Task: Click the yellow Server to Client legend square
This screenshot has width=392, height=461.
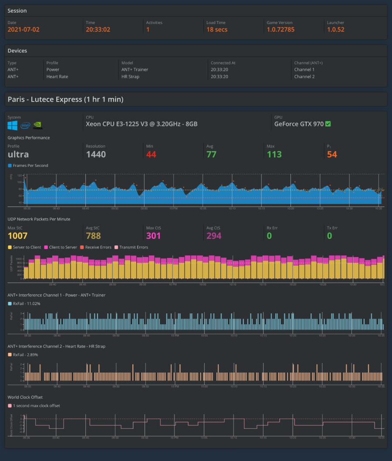Action: (x=10, y=247)
